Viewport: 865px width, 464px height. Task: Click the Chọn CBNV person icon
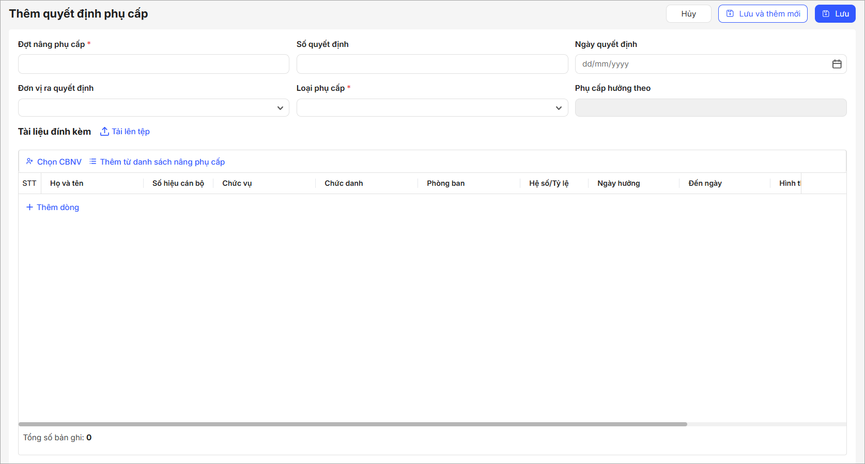[30, 162]
